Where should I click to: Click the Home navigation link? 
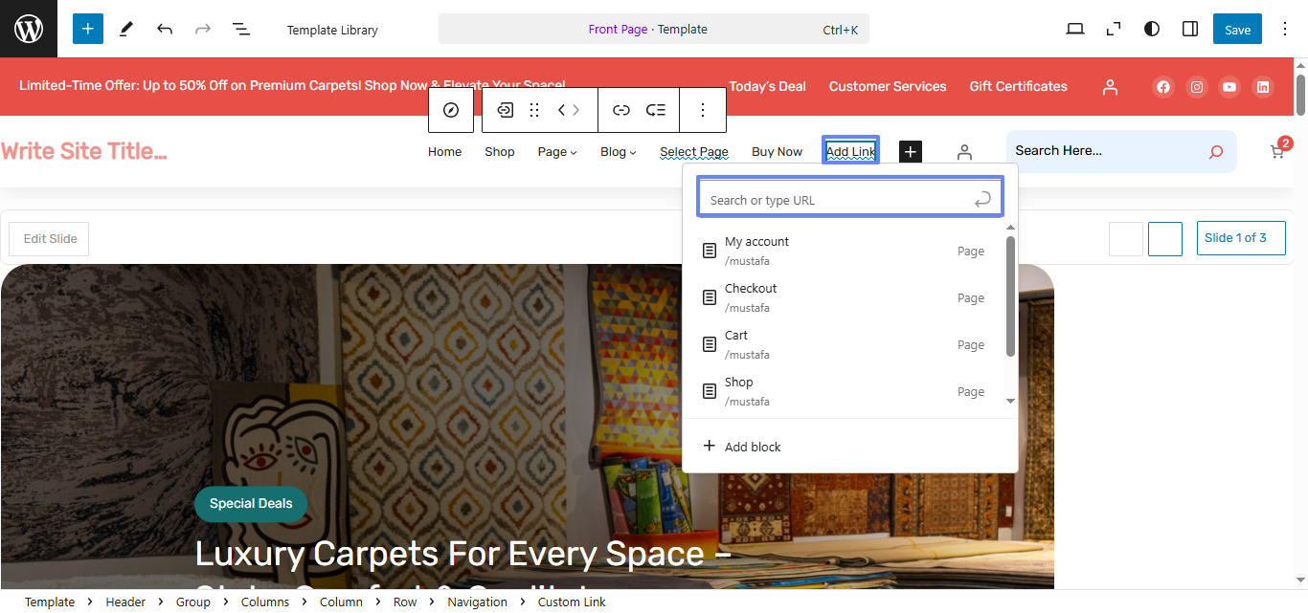pos(444,152)
